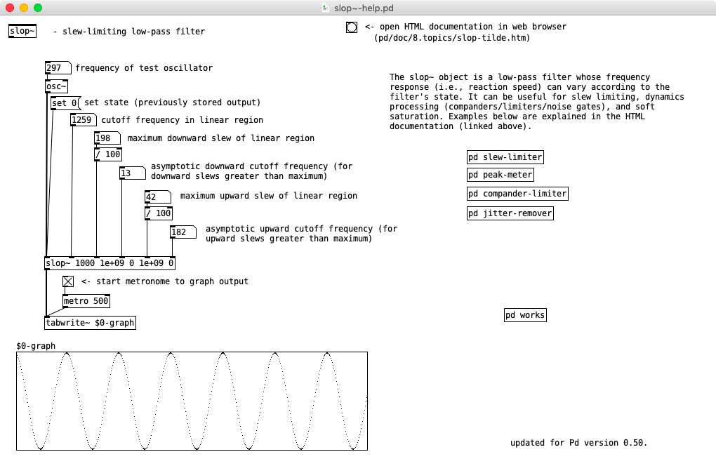Click maximum downward slew number box 198

tap(107, 138)
